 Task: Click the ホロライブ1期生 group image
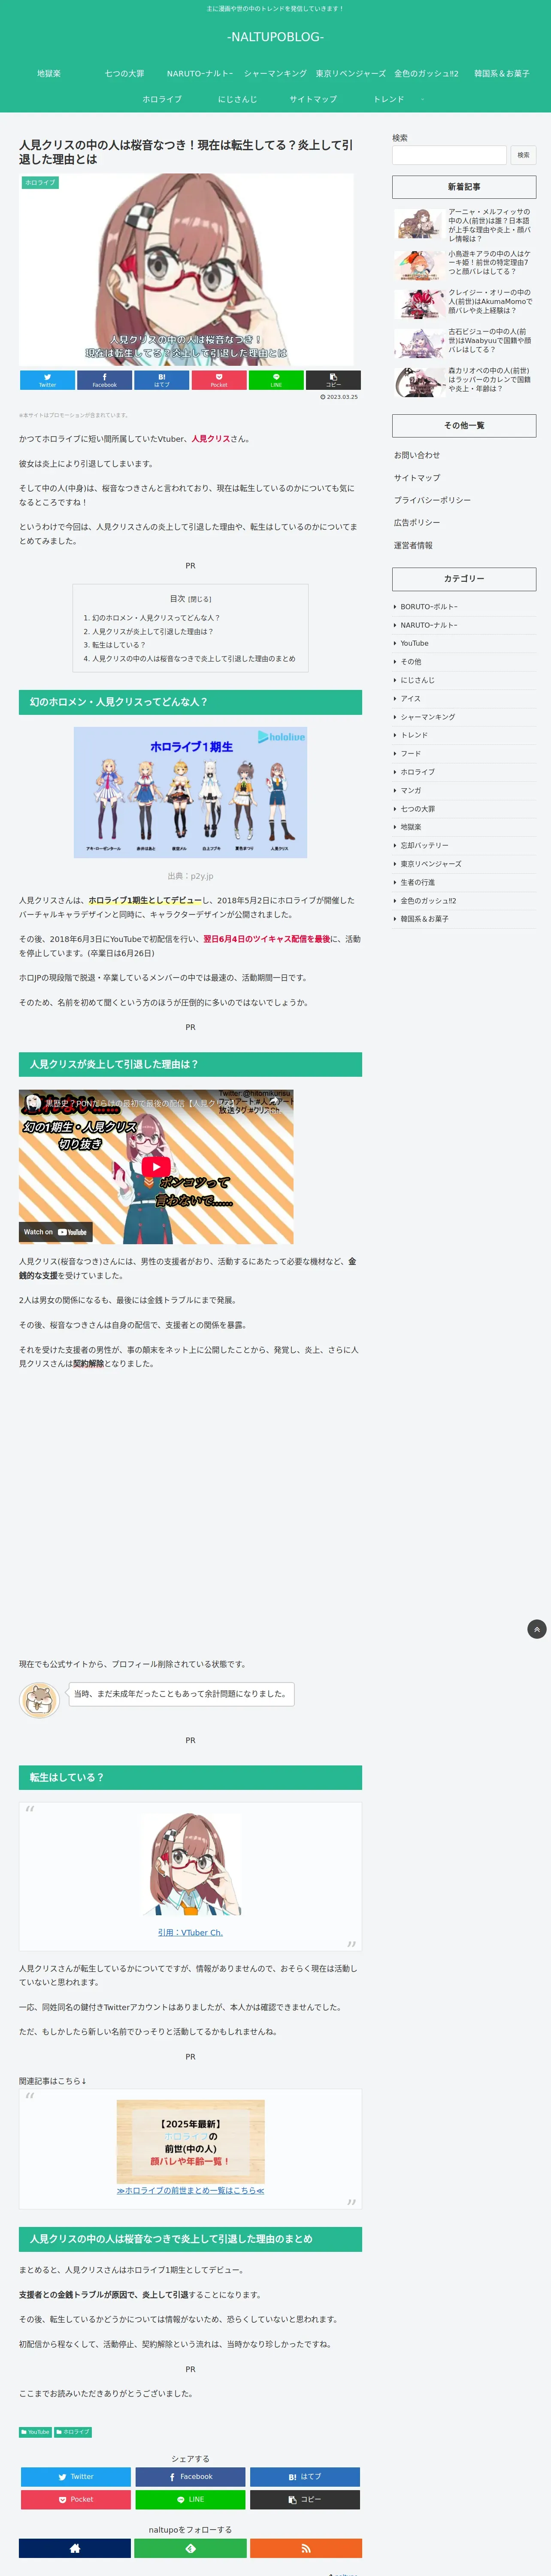pos(190,792)
